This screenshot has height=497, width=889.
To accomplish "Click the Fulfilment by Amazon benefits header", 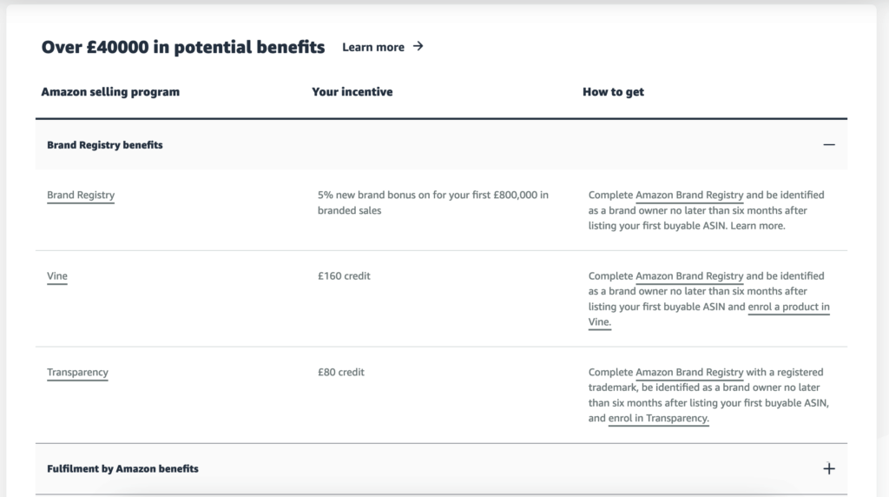I will 122,468.
